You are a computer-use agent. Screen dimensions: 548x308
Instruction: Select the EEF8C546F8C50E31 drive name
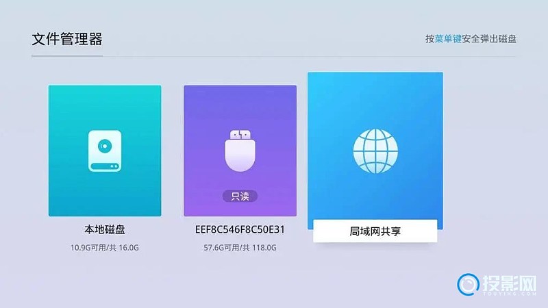(240, 229)
